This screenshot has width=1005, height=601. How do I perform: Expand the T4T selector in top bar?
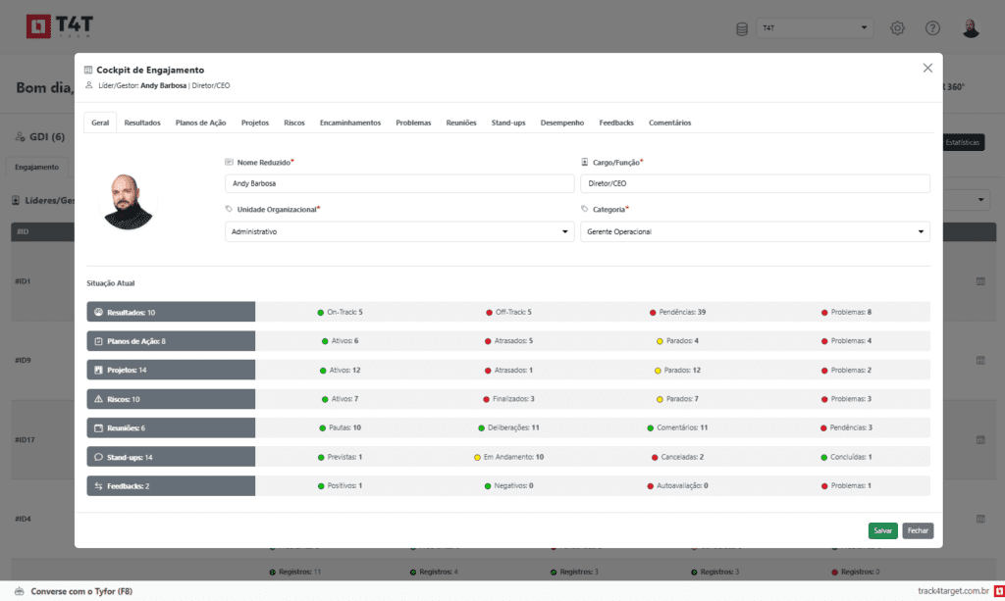814,28
